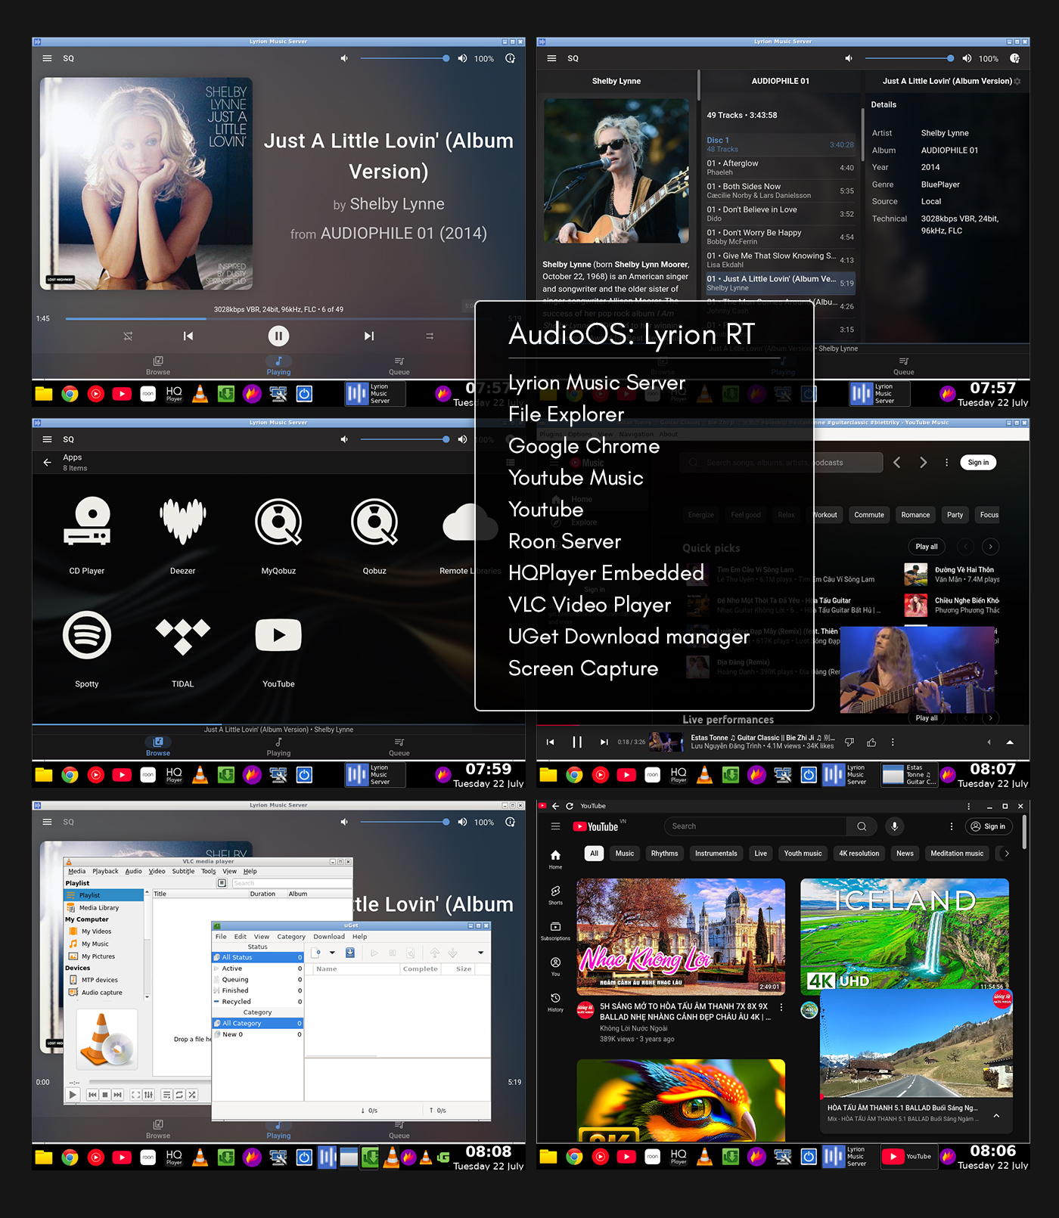Toggle the VLC playlist view button

[166, 1094]
